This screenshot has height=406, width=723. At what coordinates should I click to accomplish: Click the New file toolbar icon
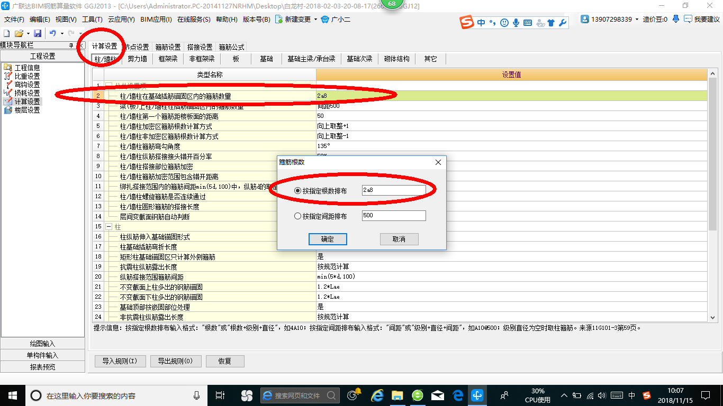pos(6,33)
